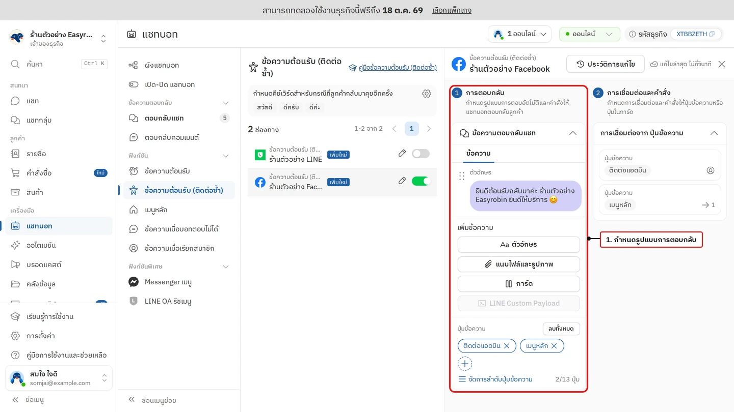Click เลือกแพ็กเกจ link in top banner

point(452,10)
